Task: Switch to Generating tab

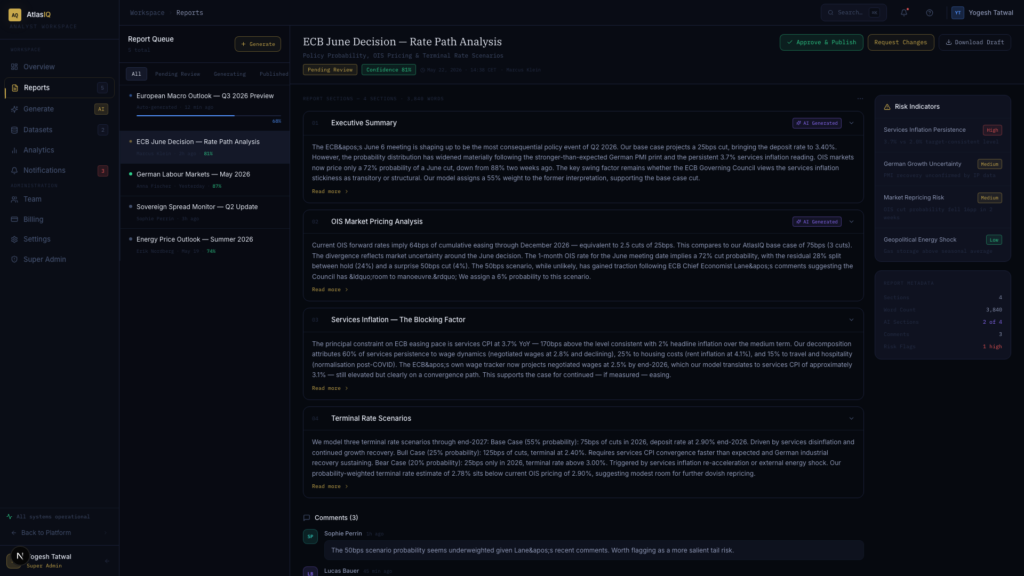Action: pos(230,74)
